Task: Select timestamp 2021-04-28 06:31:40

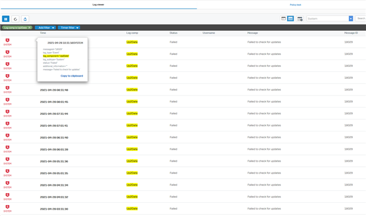Action: [x=54, y=138]
